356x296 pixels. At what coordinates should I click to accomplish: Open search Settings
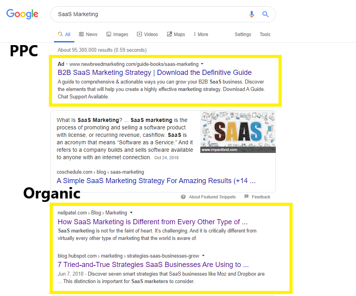click(x=243, y=35)
